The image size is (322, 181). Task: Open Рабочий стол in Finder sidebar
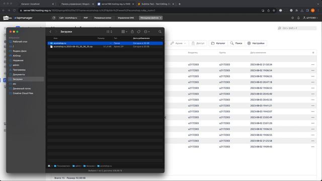click(20, 42)
